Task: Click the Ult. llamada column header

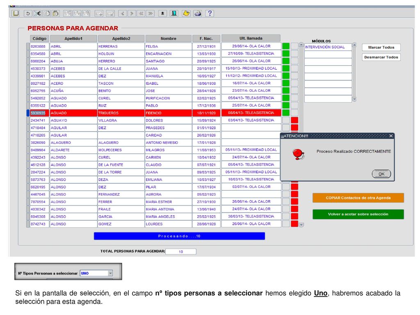Action: pos(251,38)
